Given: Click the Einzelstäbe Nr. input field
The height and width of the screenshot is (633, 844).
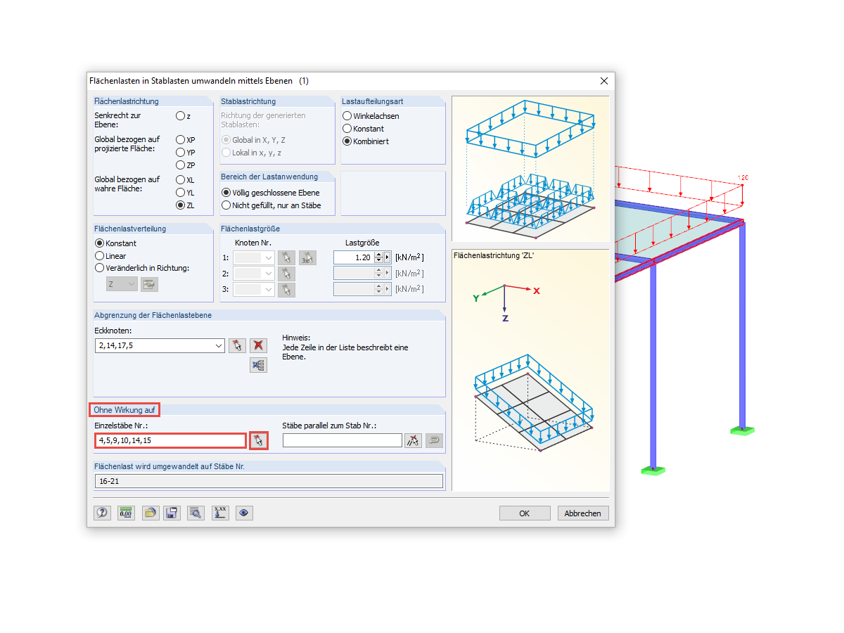Looking at the screenshot, I should [170, 440].
